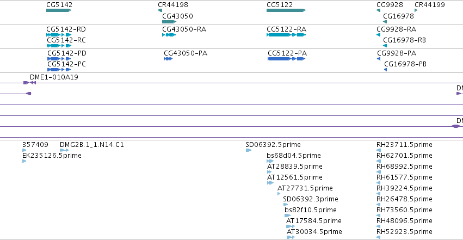The image size is (463, 240).
Task: Click the AT12561.5prime label
Action: 295,177
